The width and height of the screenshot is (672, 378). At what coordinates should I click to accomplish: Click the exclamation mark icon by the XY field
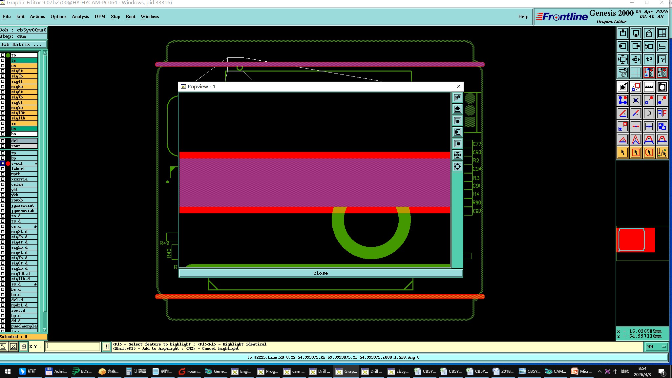click(106, 346)
